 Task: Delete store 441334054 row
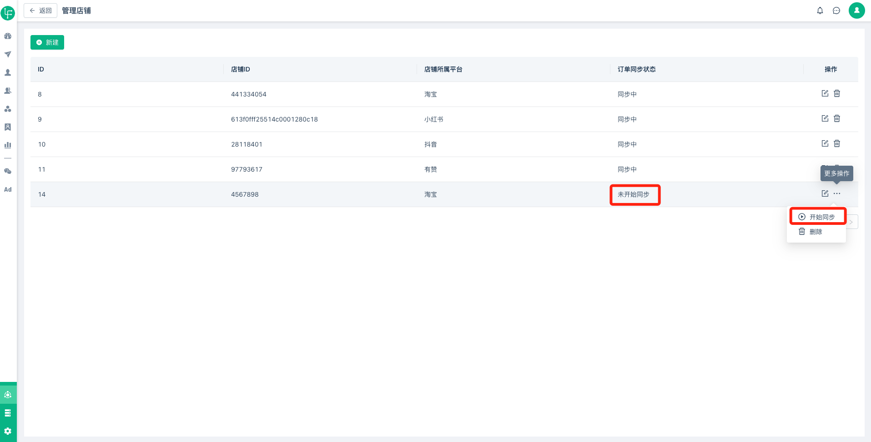(x=837, y=93)
